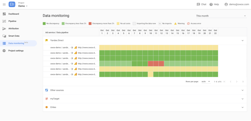Expand the myTarget section
Viewport: 251px width, 121px height.
point(243,99)
